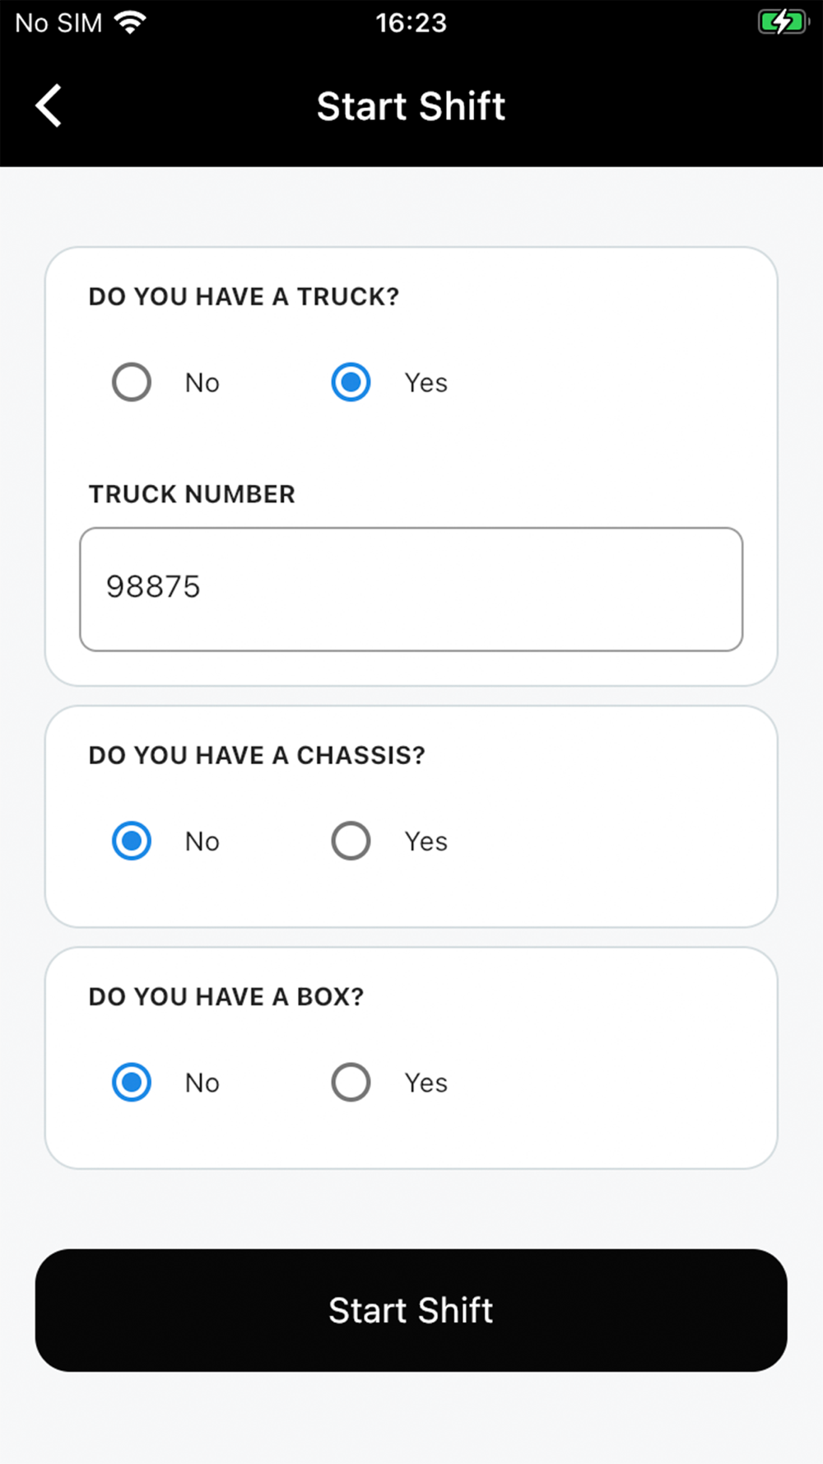The height and width of the screenshot is (1464, 823).
Task: Choose the No radio circle for chassis
Action: [132, 841]
